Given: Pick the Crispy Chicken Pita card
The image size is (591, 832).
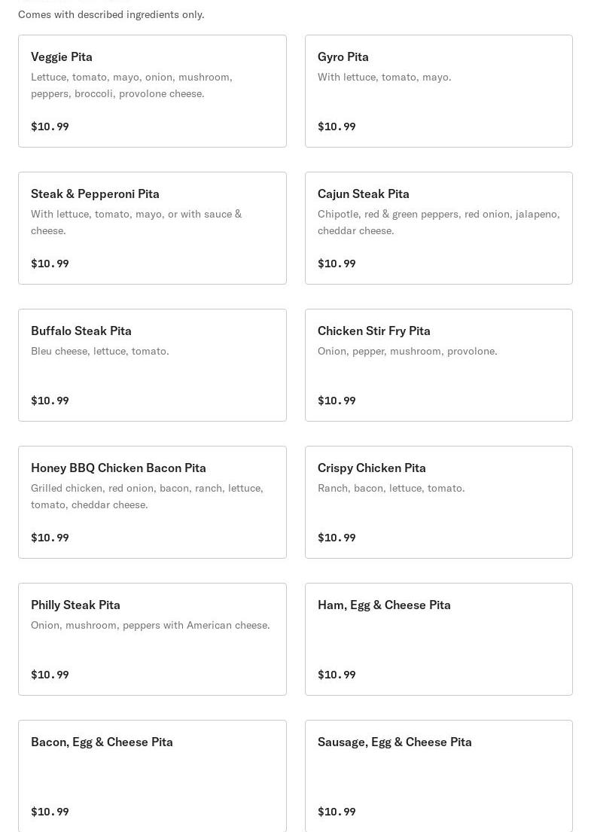Looking at the screenshot, I should coord(438,502).
